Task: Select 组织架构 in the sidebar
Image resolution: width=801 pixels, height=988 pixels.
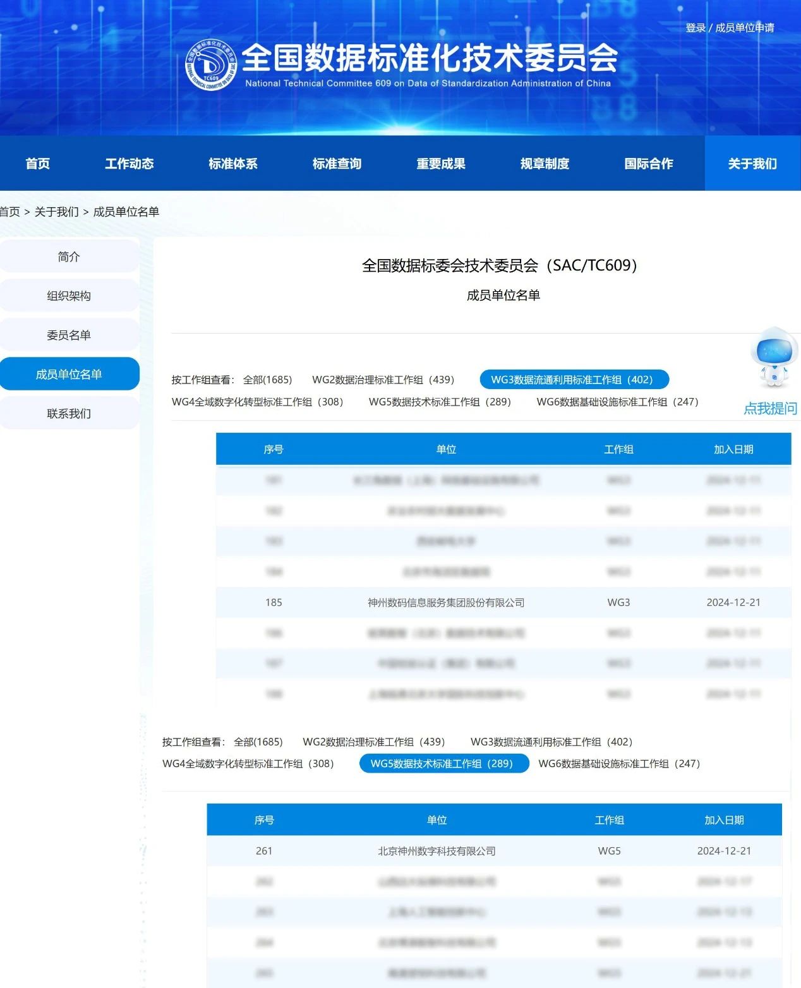Action: click(69, 296)
